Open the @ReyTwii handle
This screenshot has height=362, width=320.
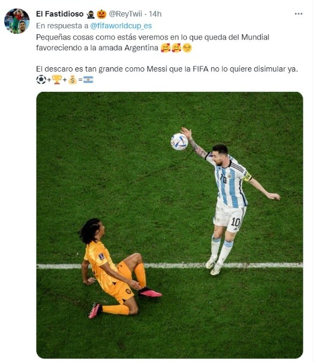point(125,14)
